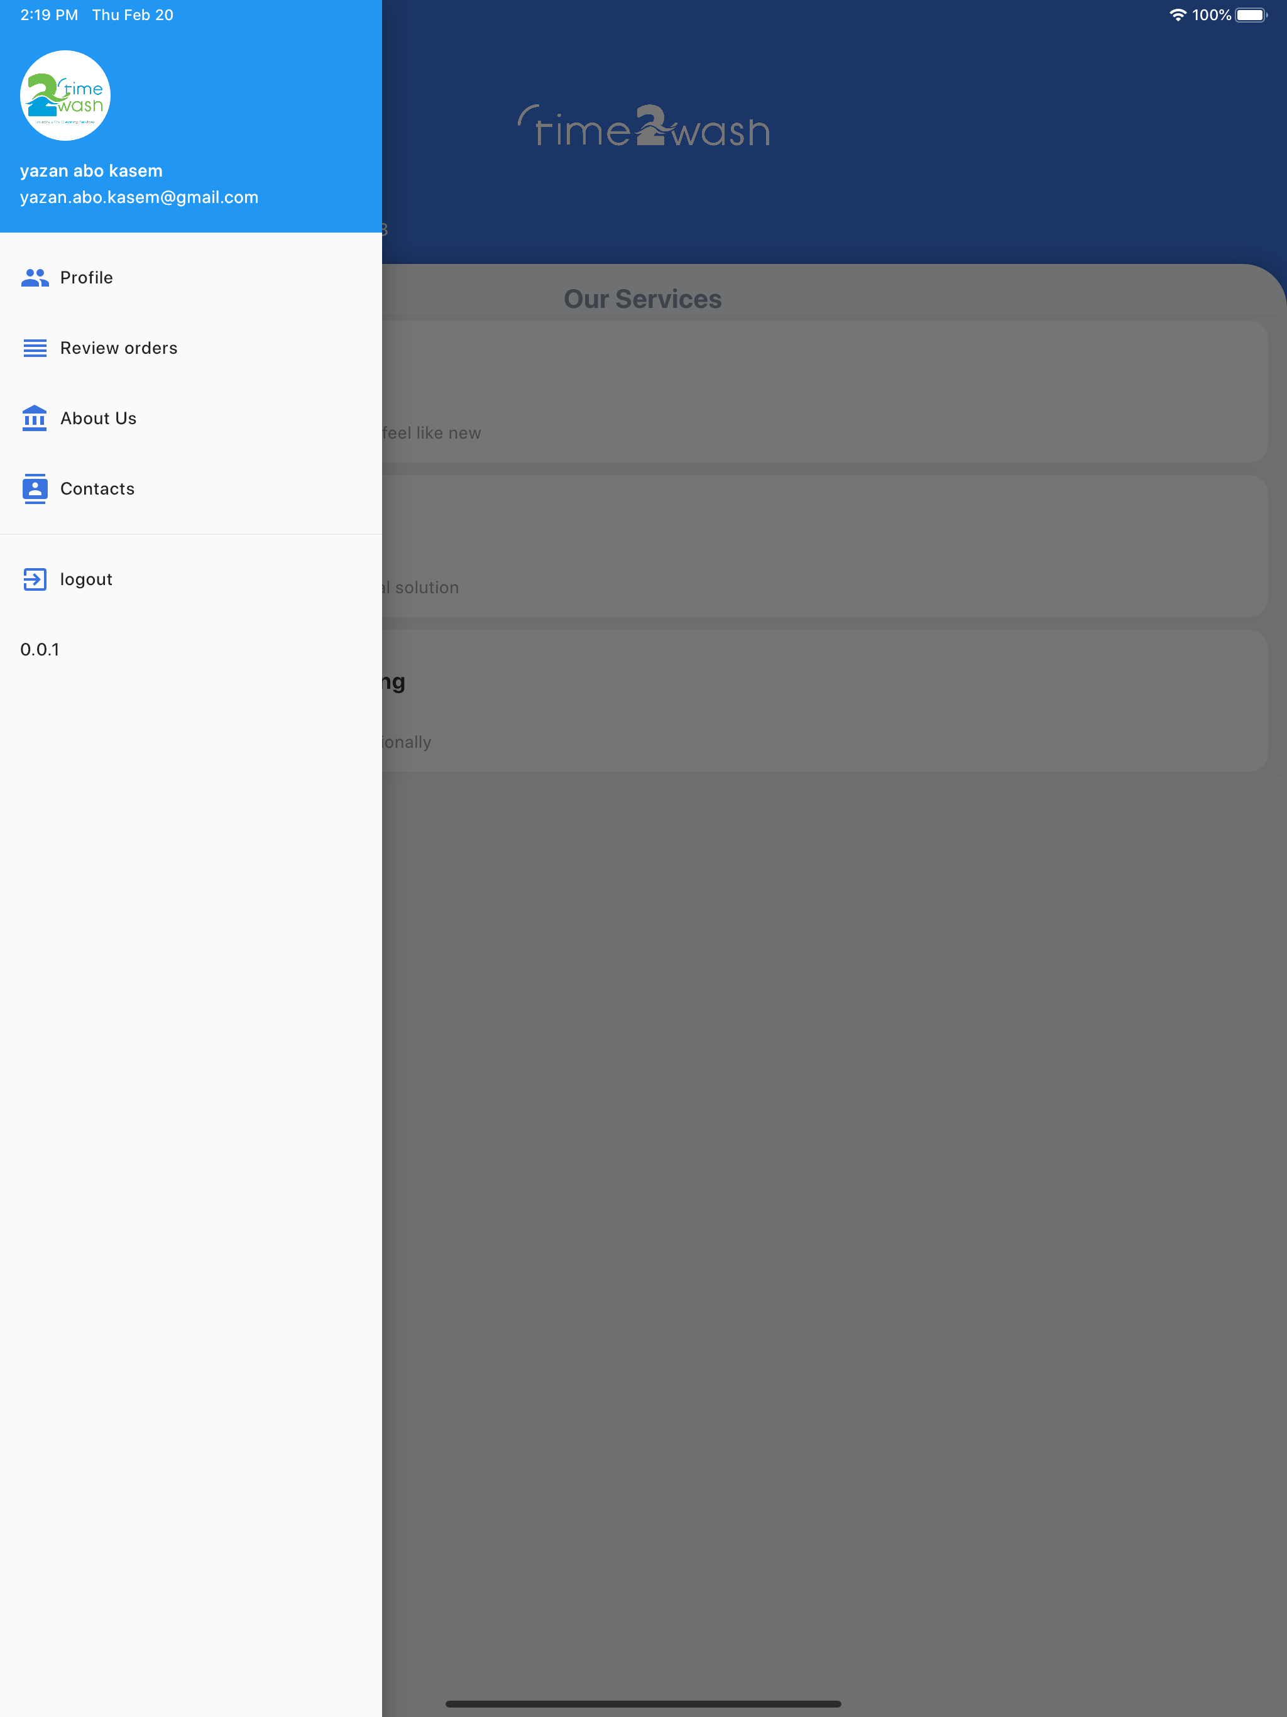Tap the service card ending in ionally

[x=824, y=701]
